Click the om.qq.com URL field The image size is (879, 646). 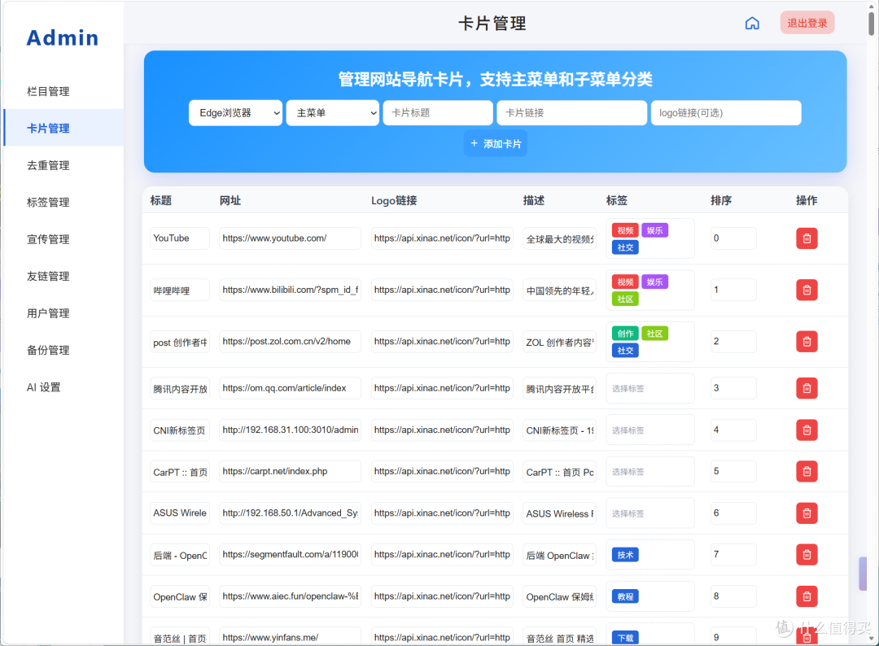point(291,388)
